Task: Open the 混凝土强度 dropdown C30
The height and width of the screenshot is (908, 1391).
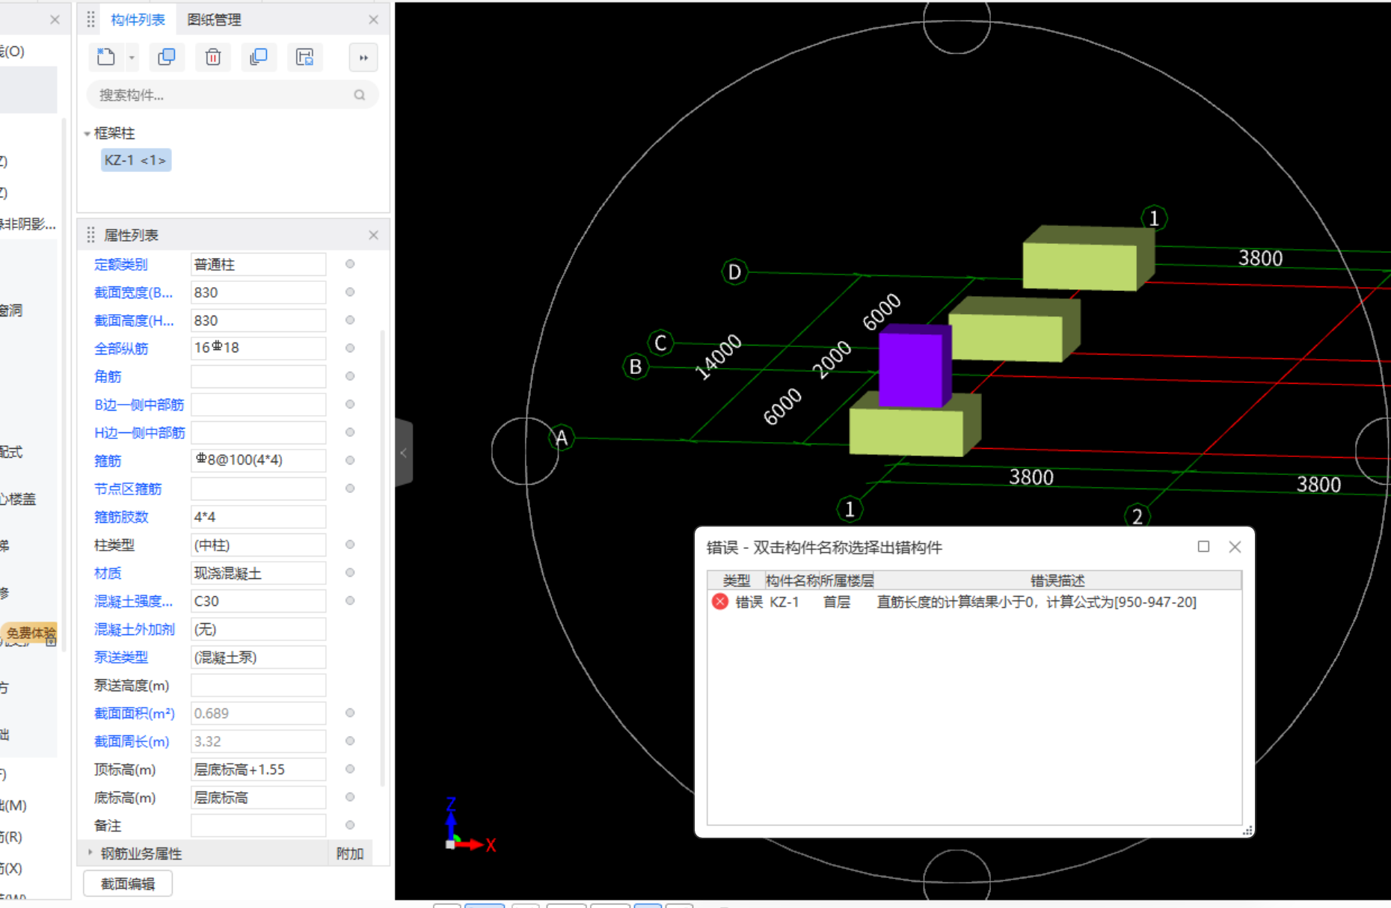Action: [x=258, y=601]
